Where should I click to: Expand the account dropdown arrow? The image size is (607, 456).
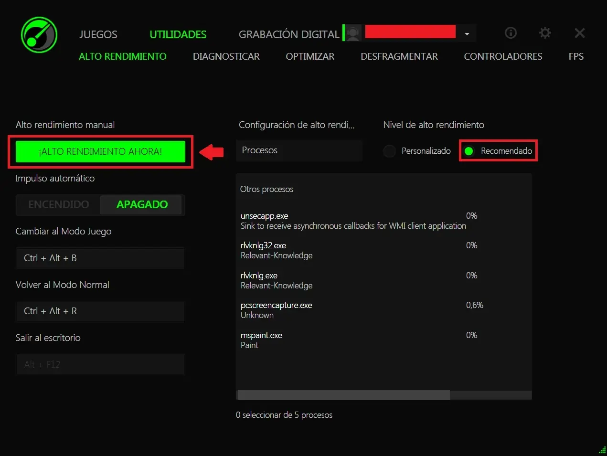coord(467,33)
